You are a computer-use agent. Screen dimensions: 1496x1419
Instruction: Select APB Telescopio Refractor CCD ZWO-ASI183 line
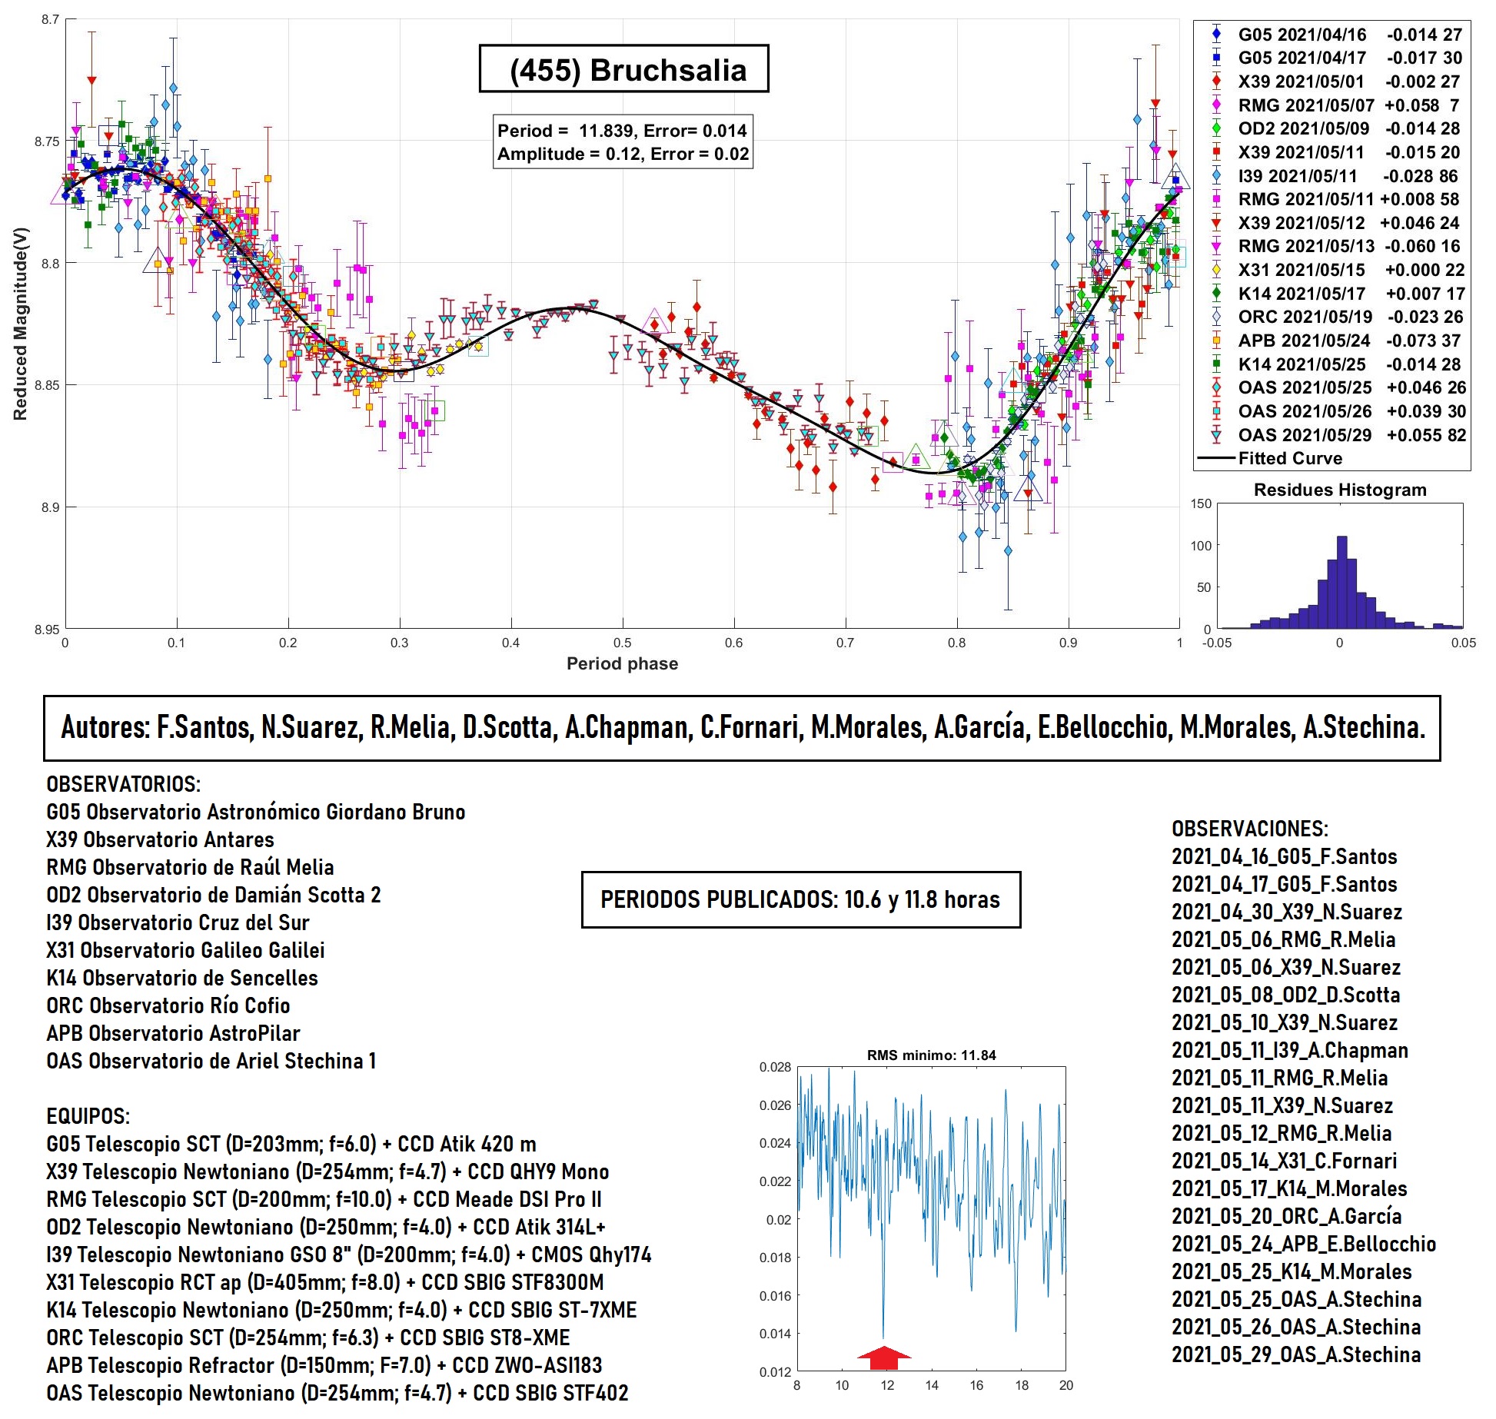click(324, 1365)
